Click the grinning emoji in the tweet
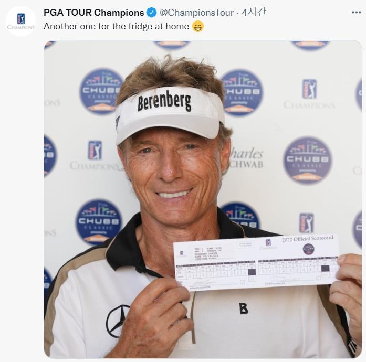 click(198, 26)
